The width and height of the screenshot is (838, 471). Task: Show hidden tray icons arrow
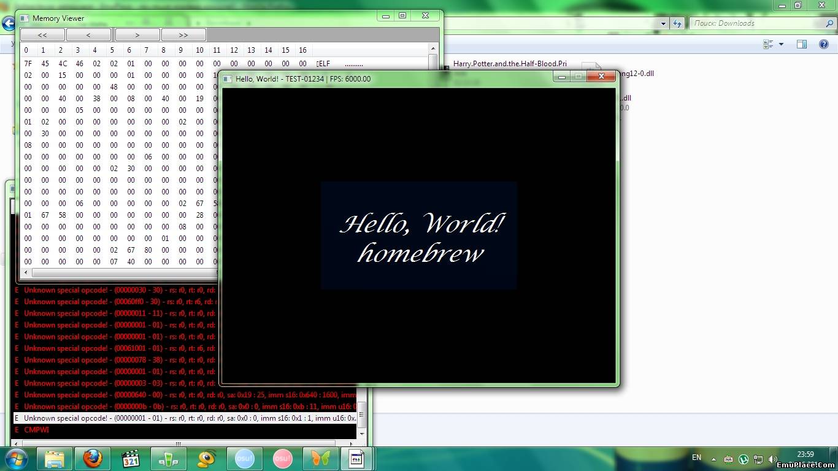713,459
